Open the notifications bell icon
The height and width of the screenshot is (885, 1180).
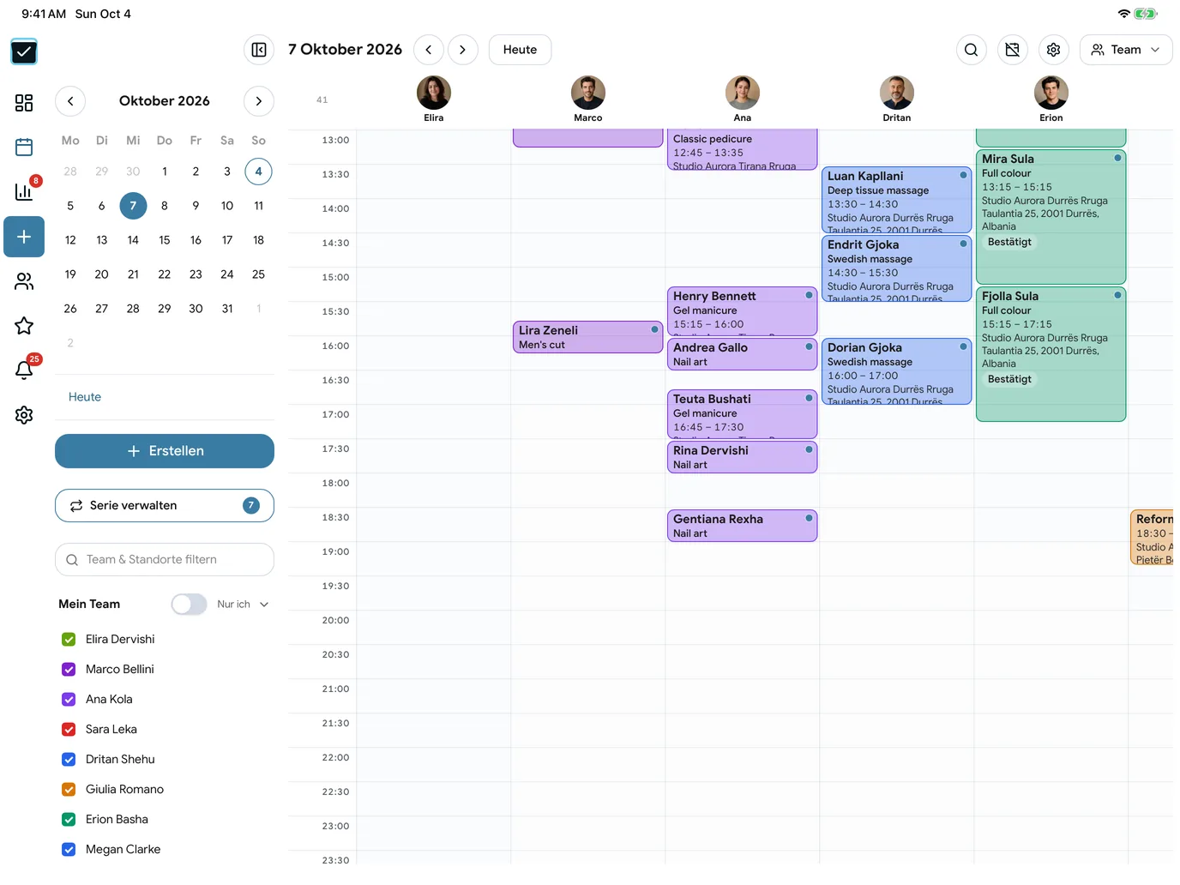(24, 370)
